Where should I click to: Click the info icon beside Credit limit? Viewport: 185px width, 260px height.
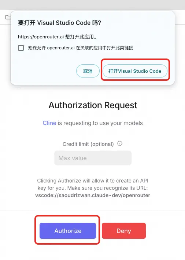coord(119,143)
